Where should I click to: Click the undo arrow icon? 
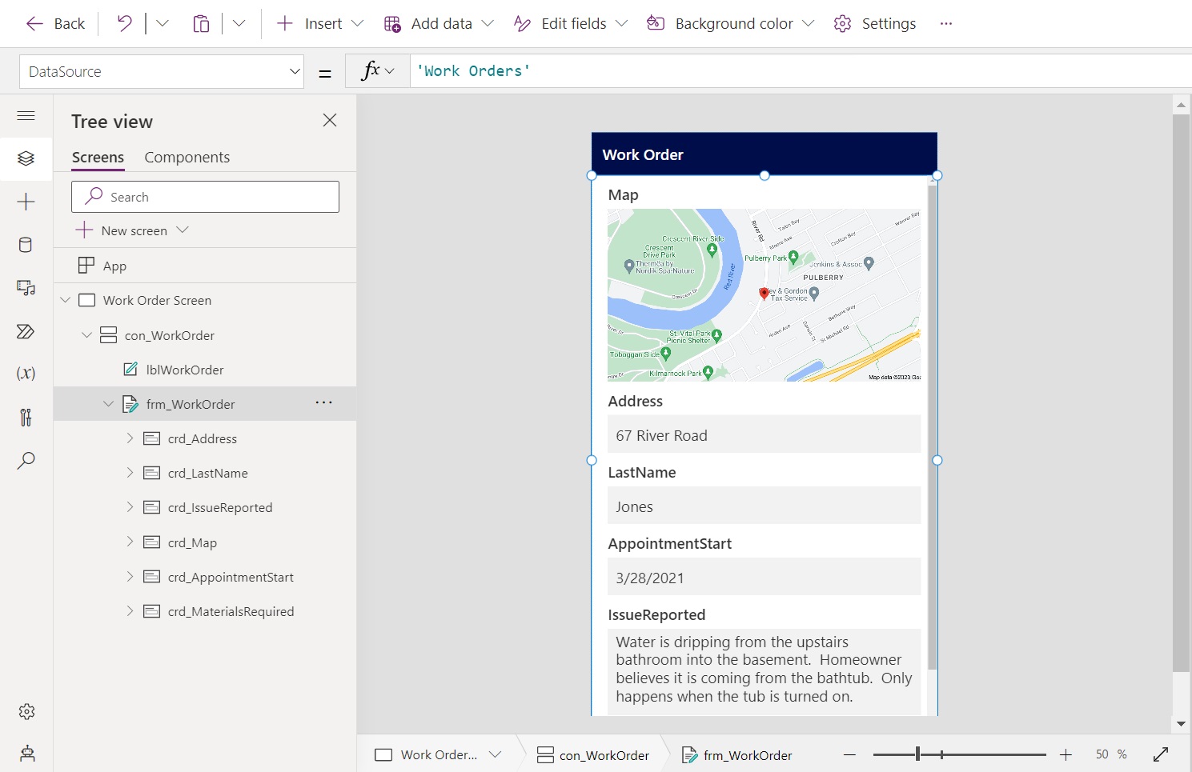pos(122,23)
